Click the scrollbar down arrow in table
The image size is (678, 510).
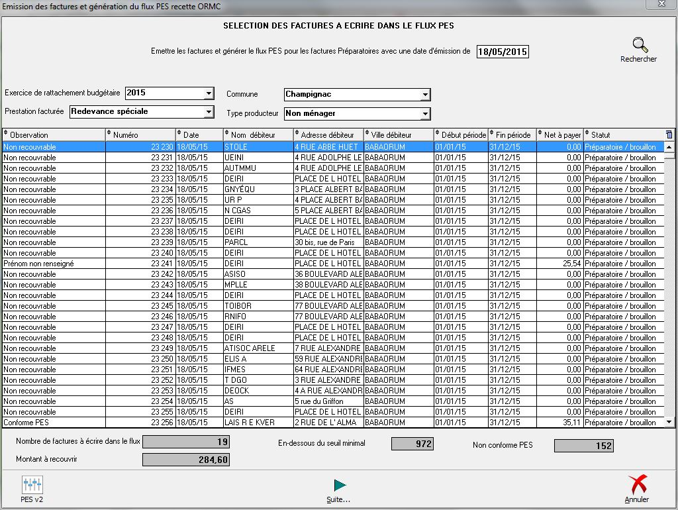(x=669, y=422)
